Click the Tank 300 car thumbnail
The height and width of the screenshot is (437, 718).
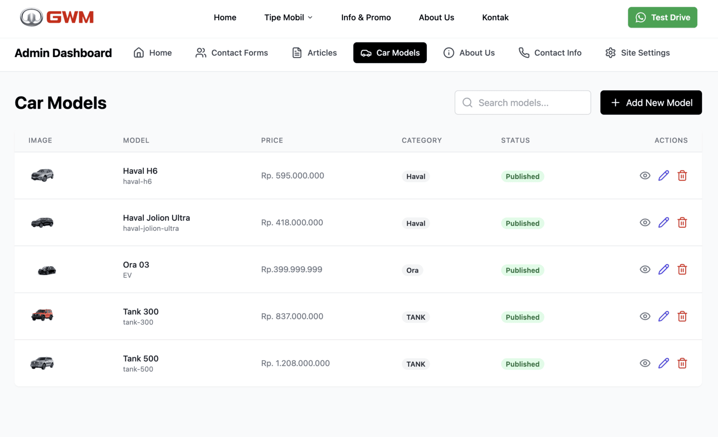click(42, 315)
